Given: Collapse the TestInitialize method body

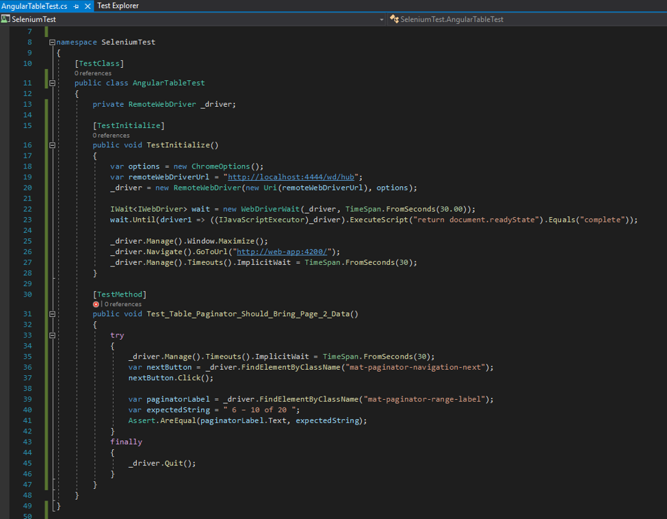Looking at the screenshot, I should coord(53,145).
